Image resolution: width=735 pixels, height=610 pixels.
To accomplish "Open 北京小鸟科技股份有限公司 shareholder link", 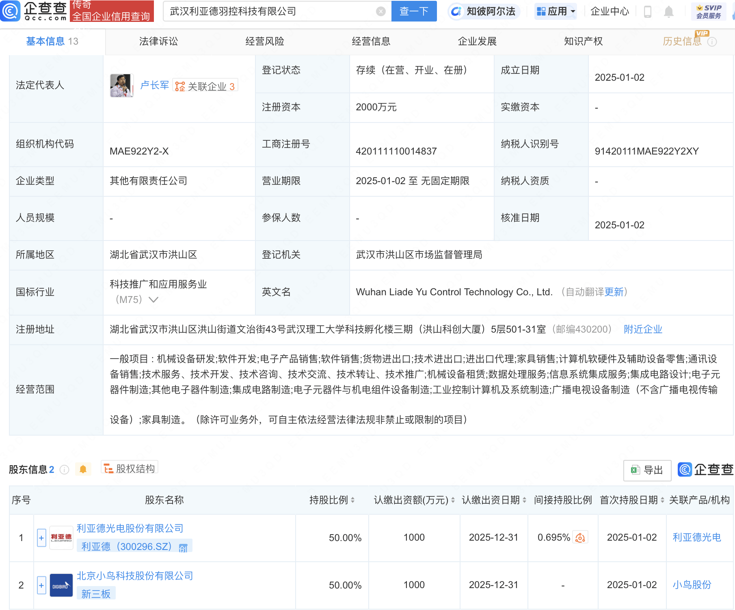I will point(135,576).
